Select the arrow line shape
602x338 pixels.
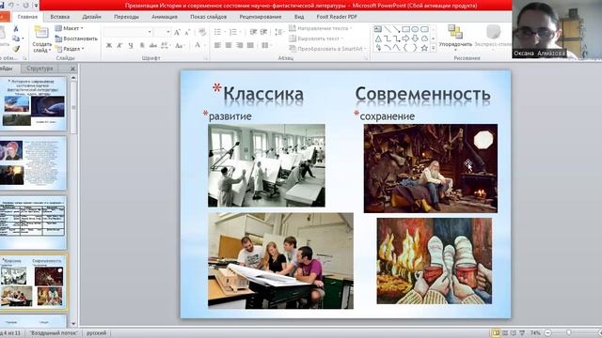coord(397,29)
